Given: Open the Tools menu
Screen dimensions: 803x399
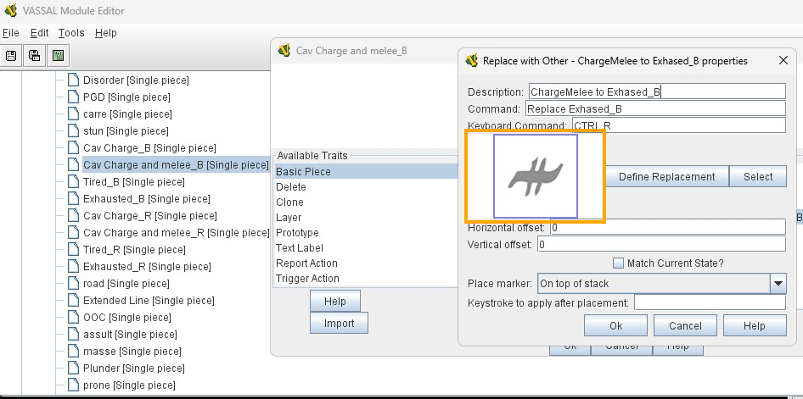Looking at the screenshot, I should click(x=71, y=33).
